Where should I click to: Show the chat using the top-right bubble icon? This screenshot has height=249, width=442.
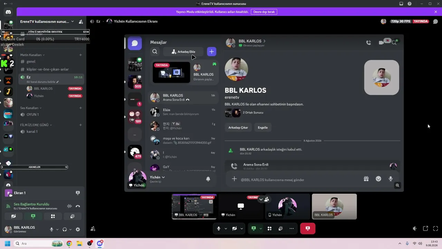click(435, 21)
